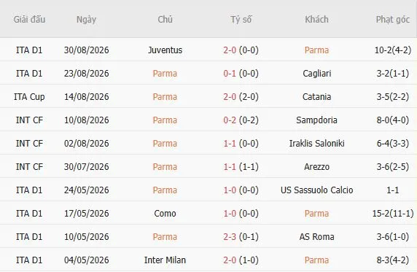Click the Juventus home team link
This screenshot has width=417, height=272.
click(x=165, y=50)
